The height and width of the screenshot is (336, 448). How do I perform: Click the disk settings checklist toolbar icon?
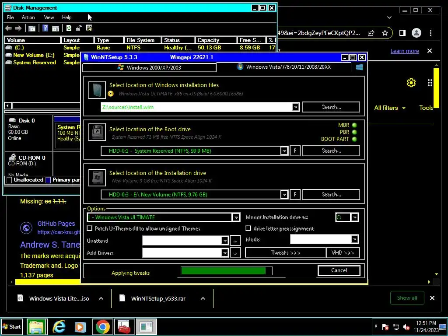(x=89, y=28)
